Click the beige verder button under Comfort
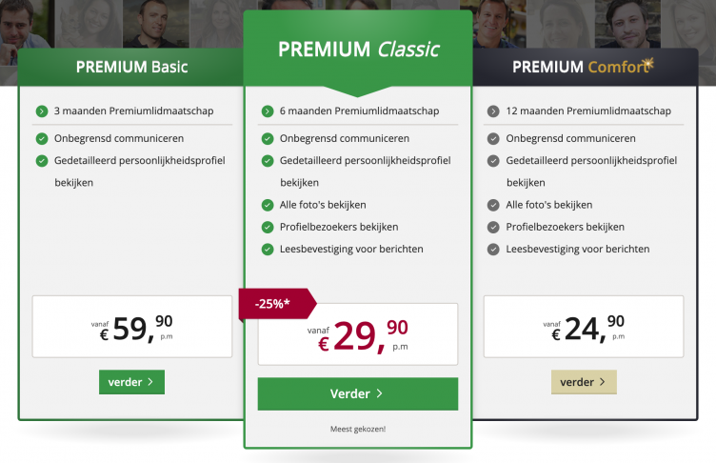 (584, 382)
